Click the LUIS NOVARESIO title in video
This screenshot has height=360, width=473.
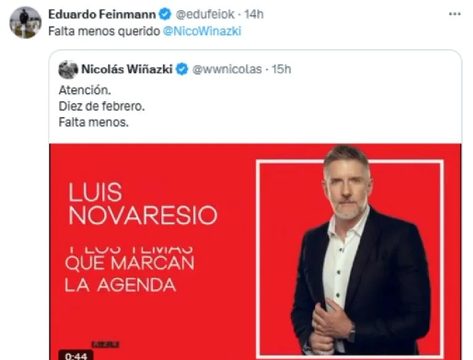coord(143,204)
